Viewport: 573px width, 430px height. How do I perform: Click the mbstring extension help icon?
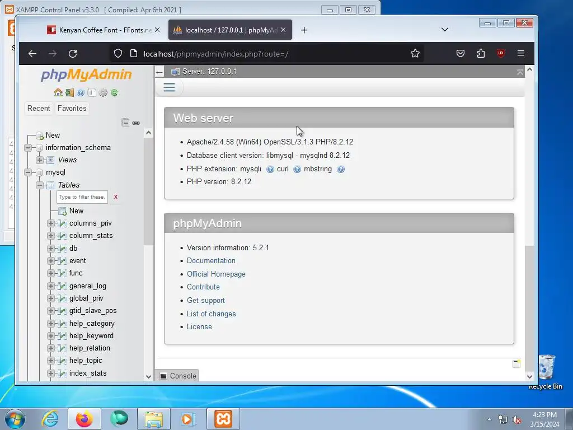coord(341,169)
